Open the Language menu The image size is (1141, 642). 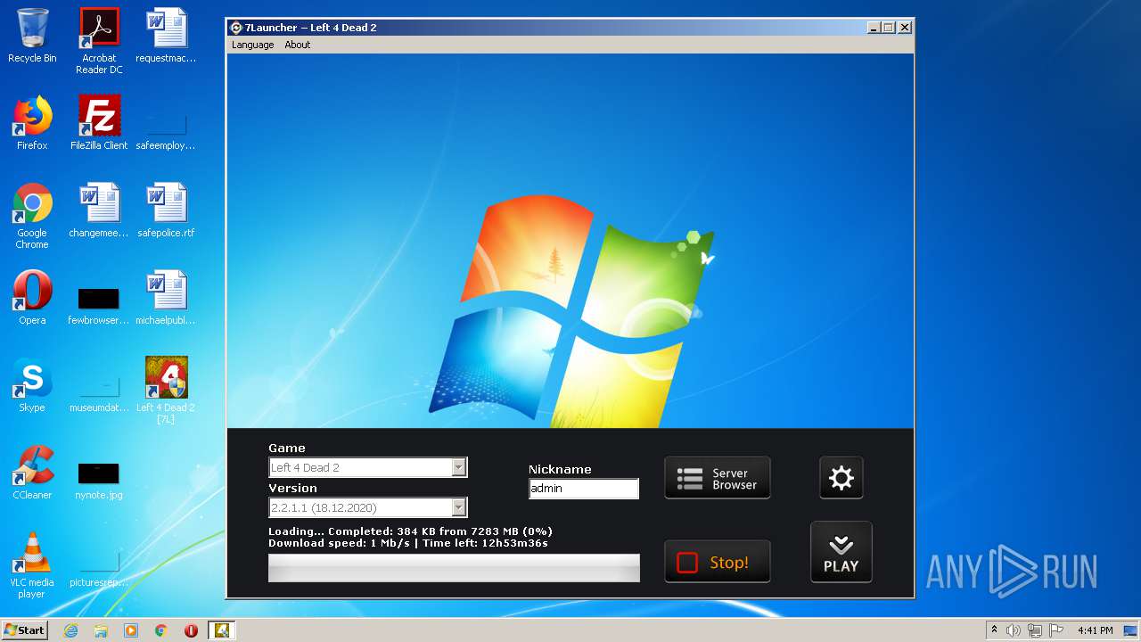pyautogui.click(x=252, y=45)
